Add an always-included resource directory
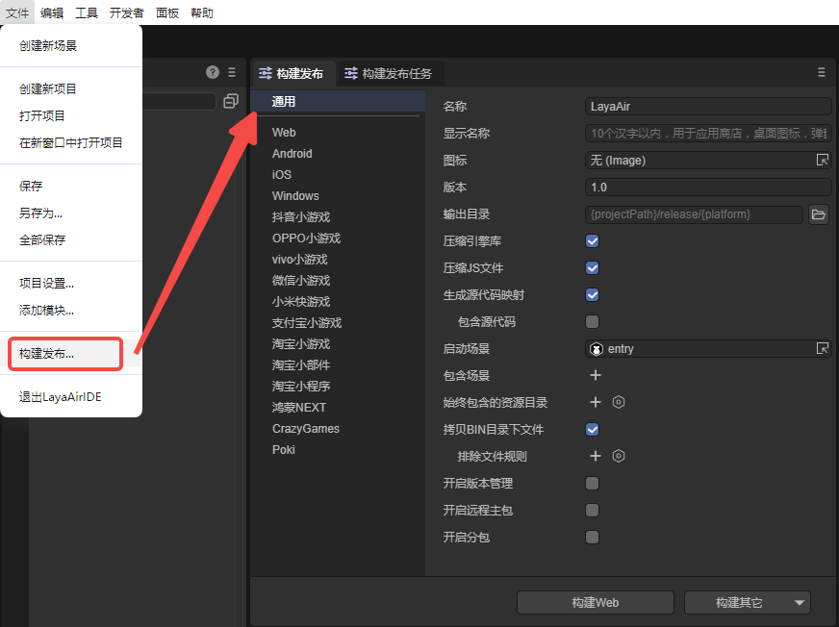This screenshot has width=839, height=627. point(595,402)
